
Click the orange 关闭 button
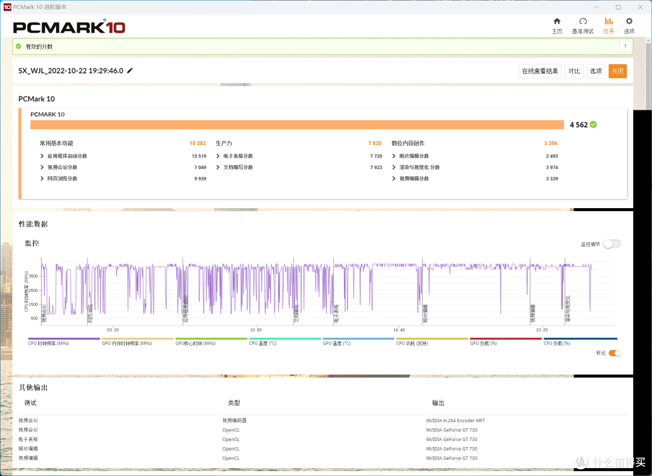[x=618, y=71]
